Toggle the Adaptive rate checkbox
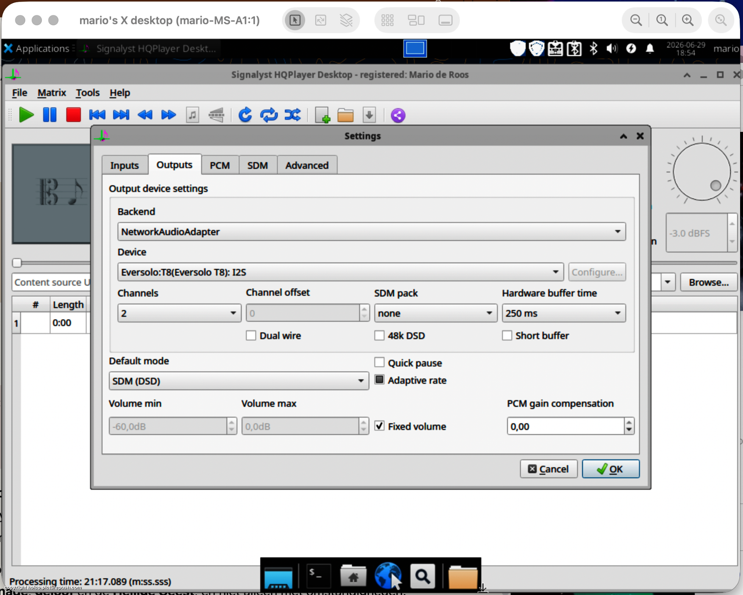This screenshot has width=743, height=595. pos(379,380)
